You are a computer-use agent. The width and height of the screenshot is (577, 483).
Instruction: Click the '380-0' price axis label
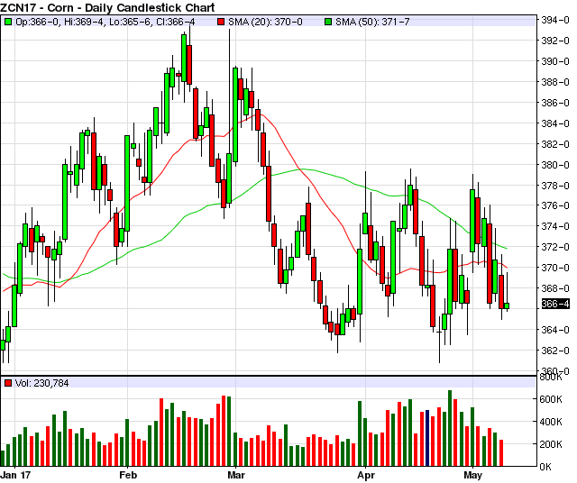click(x=555, y=164)
